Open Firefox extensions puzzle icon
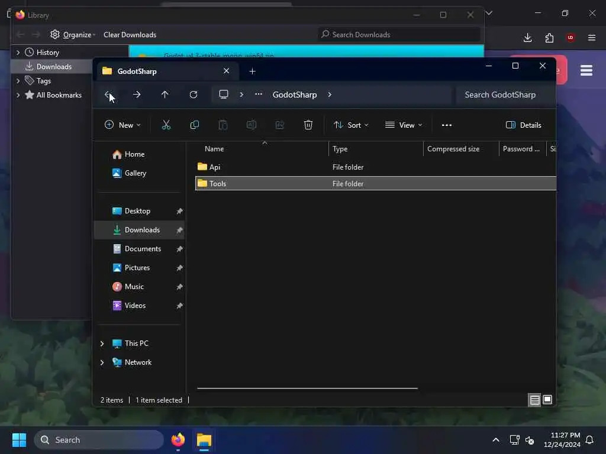Screen dimensions: 606x454 click(x=549, y=38)
